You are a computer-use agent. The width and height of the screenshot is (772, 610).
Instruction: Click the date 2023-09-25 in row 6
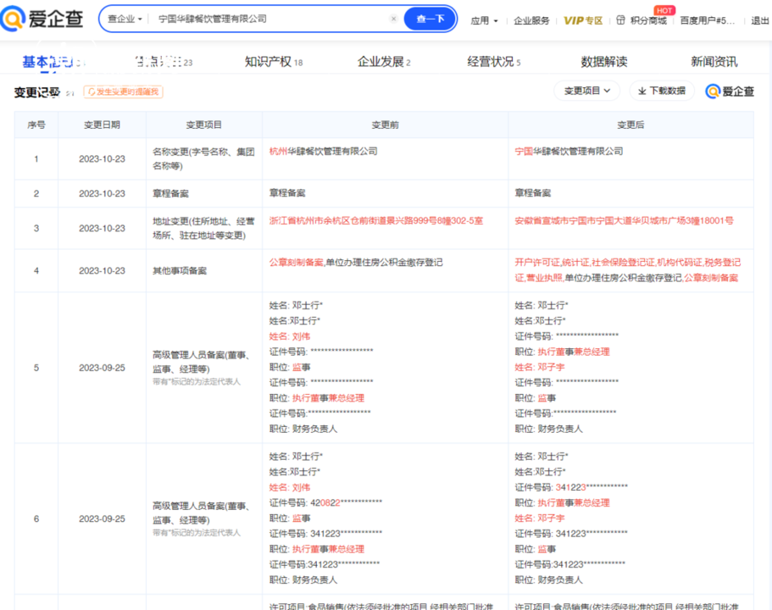(102, 518)
